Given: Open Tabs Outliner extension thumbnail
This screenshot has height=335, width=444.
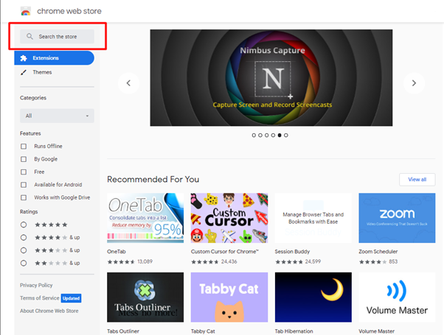Looking at the screenshot, I should pyautogui.click(x=145, y=297).
